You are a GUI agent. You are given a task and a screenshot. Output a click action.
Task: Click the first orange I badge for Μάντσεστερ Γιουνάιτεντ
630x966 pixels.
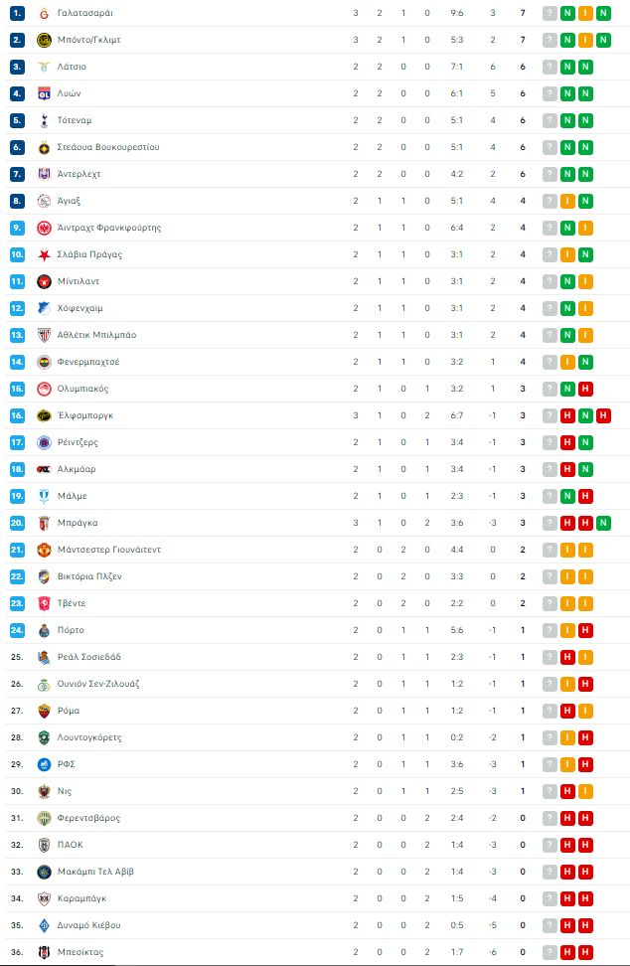click(567, 550)
